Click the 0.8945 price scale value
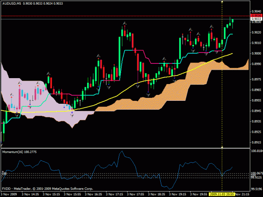 coord(256,111)
